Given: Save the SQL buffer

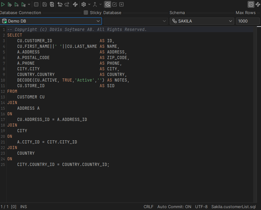Looking at the screenshot, I should (x=44, y=4).
